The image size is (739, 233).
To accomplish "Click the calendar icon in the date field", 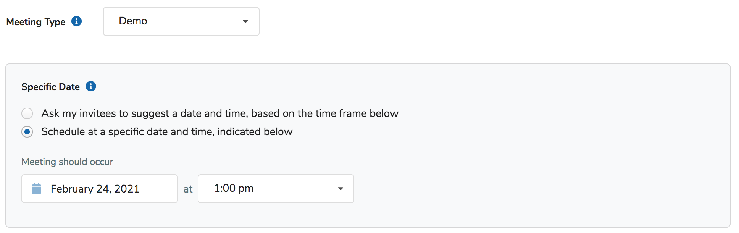I will click(36, 189).
